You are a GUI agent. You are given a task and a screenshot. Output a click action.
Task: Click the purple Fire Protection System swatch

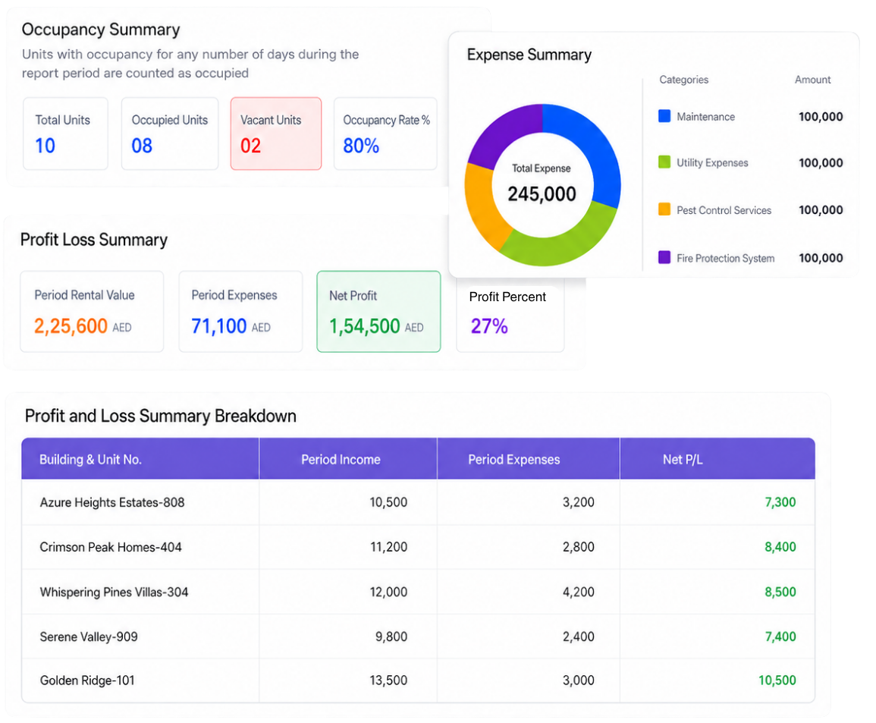664,258
